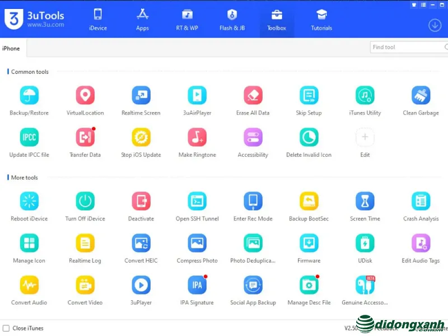Open Manage Icon tool
This screenshot has height=336, width=448.
29,243
